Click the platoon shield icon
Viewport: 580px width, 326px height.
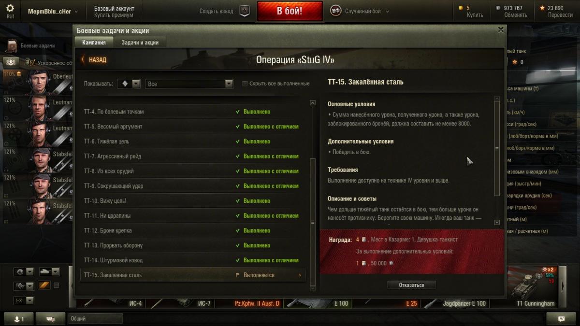tap(245, 11)
